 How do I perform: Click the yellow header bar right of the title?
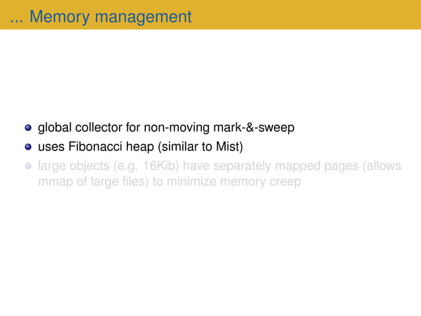pos(306,15)
